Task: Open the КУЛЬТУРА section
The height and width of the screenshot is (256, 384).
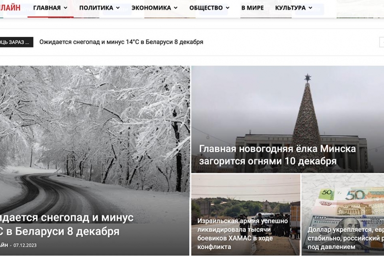Action: pos(290,8)
